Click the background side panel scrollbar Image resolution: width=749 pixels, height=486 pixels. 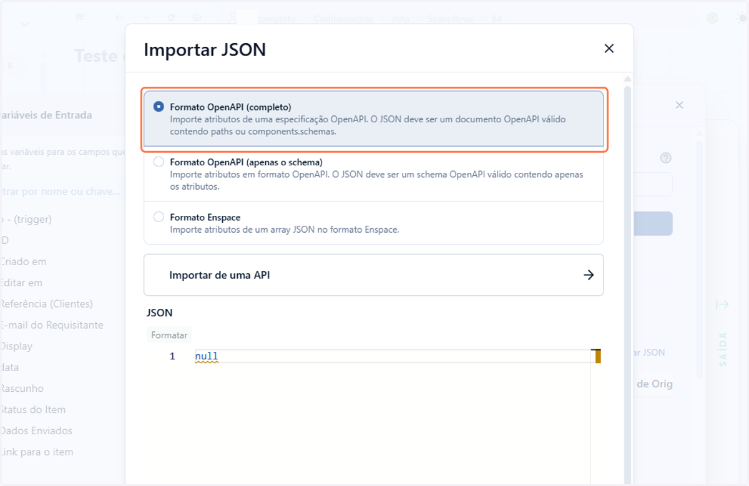pyautogui.click(x=699, y=259)
